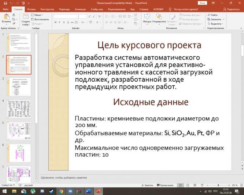Expand the font name combo box
Viewport: 244px width, 195px height.
pyautogui.click(x=76, y=16)
